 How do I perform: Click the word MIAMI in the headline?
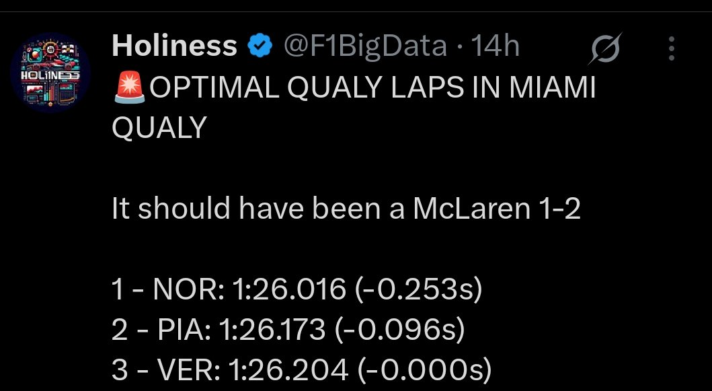(x=554, y=90)
